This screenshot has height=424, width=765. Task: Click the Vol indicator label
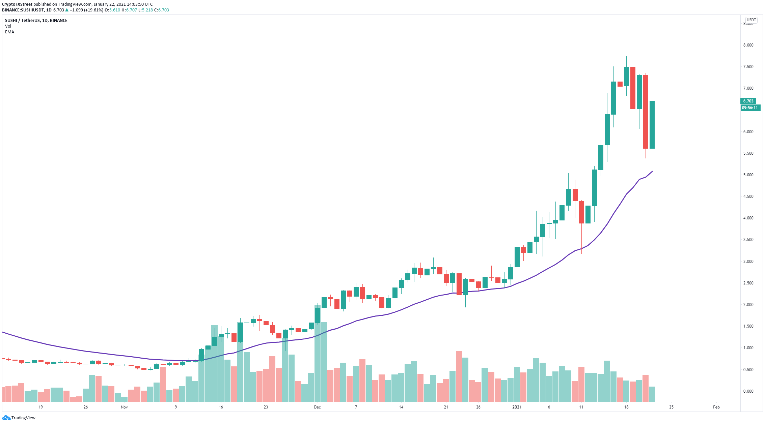tap(8, 26)
